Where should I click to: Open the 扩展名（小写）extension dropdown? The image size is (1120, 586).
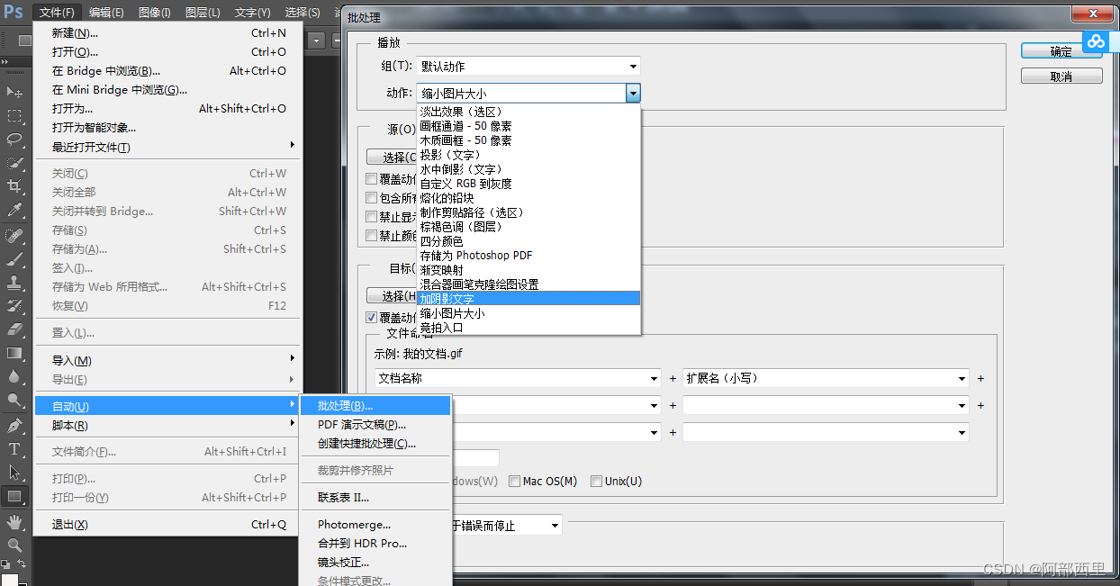tap(825, 378)
